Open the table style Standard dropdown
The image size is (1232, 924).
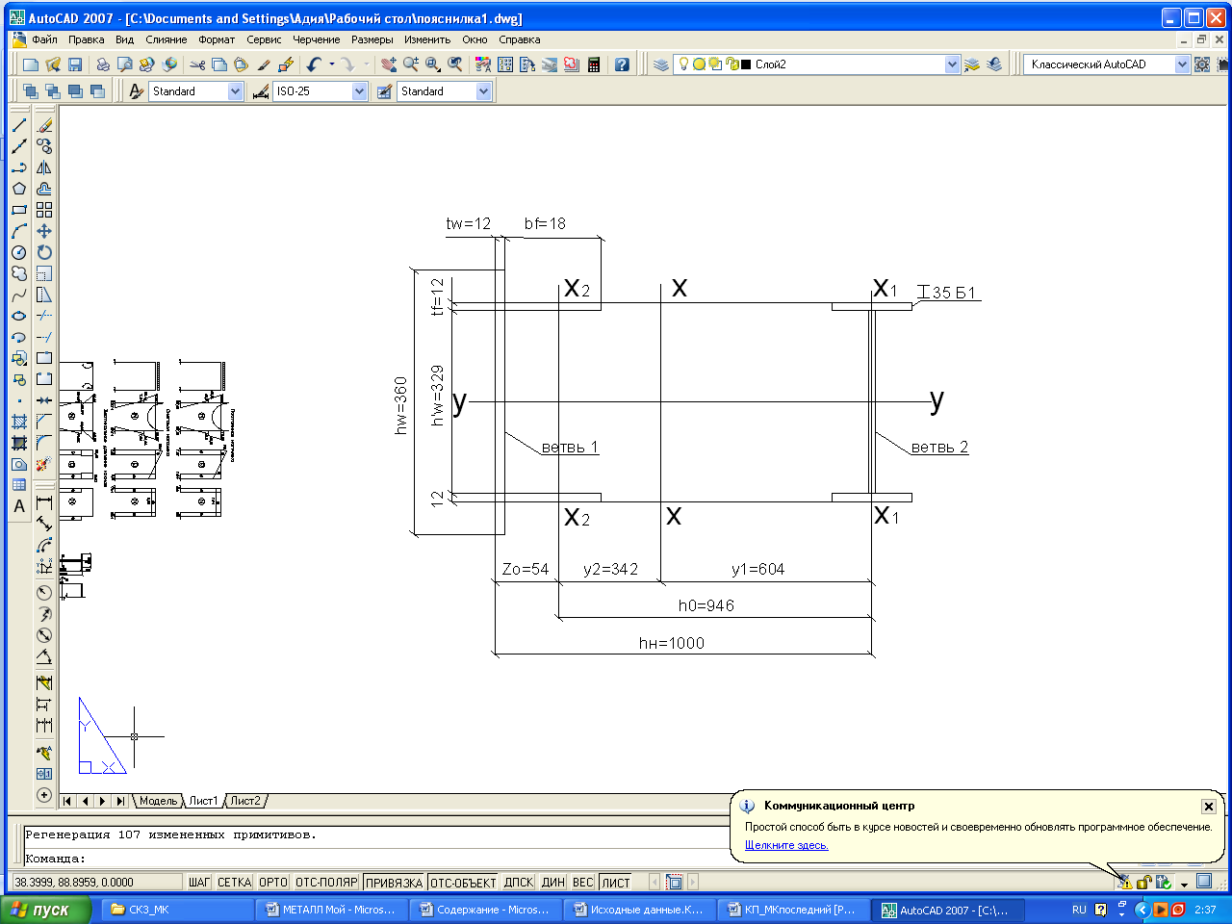483,91
